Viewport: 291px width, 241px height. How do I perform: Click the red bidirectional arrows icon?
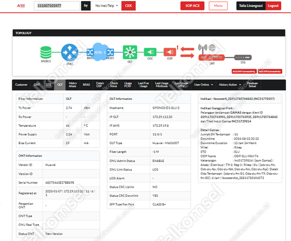tap(187, 52)
